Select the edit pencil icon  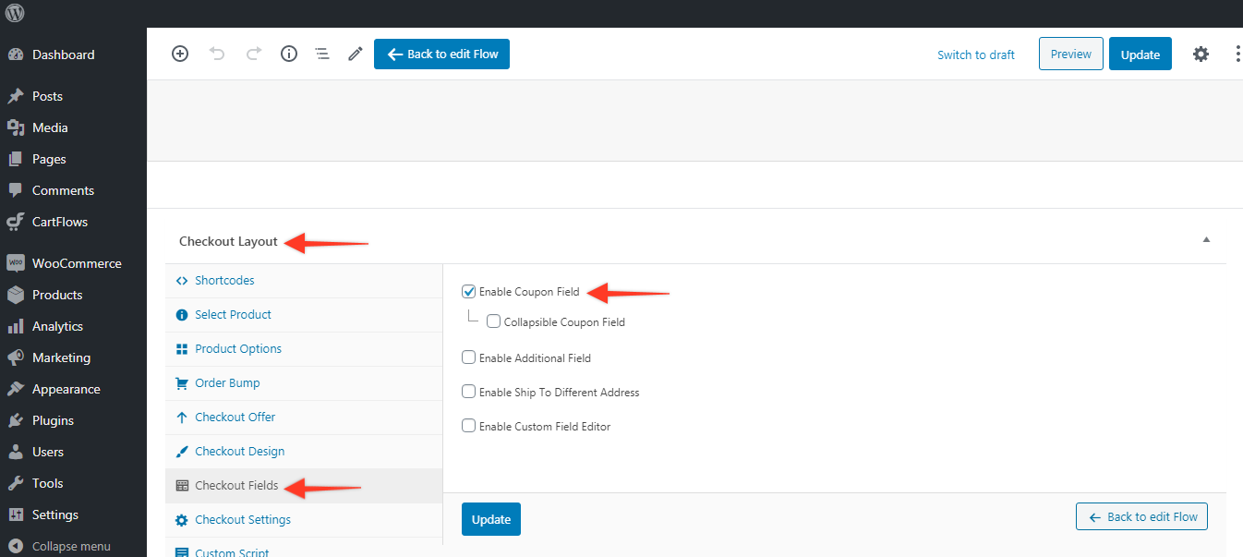355,54
